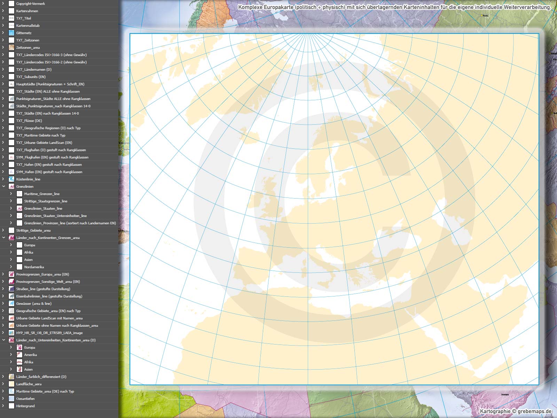Click the Grenzlinien_Staaten_line layer thumbnail
The width and height of the screenshot is (557, 418).
point(19,208)
